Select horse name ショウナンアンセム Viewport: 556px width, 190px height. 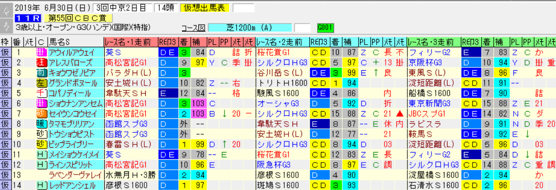point(76,103)
